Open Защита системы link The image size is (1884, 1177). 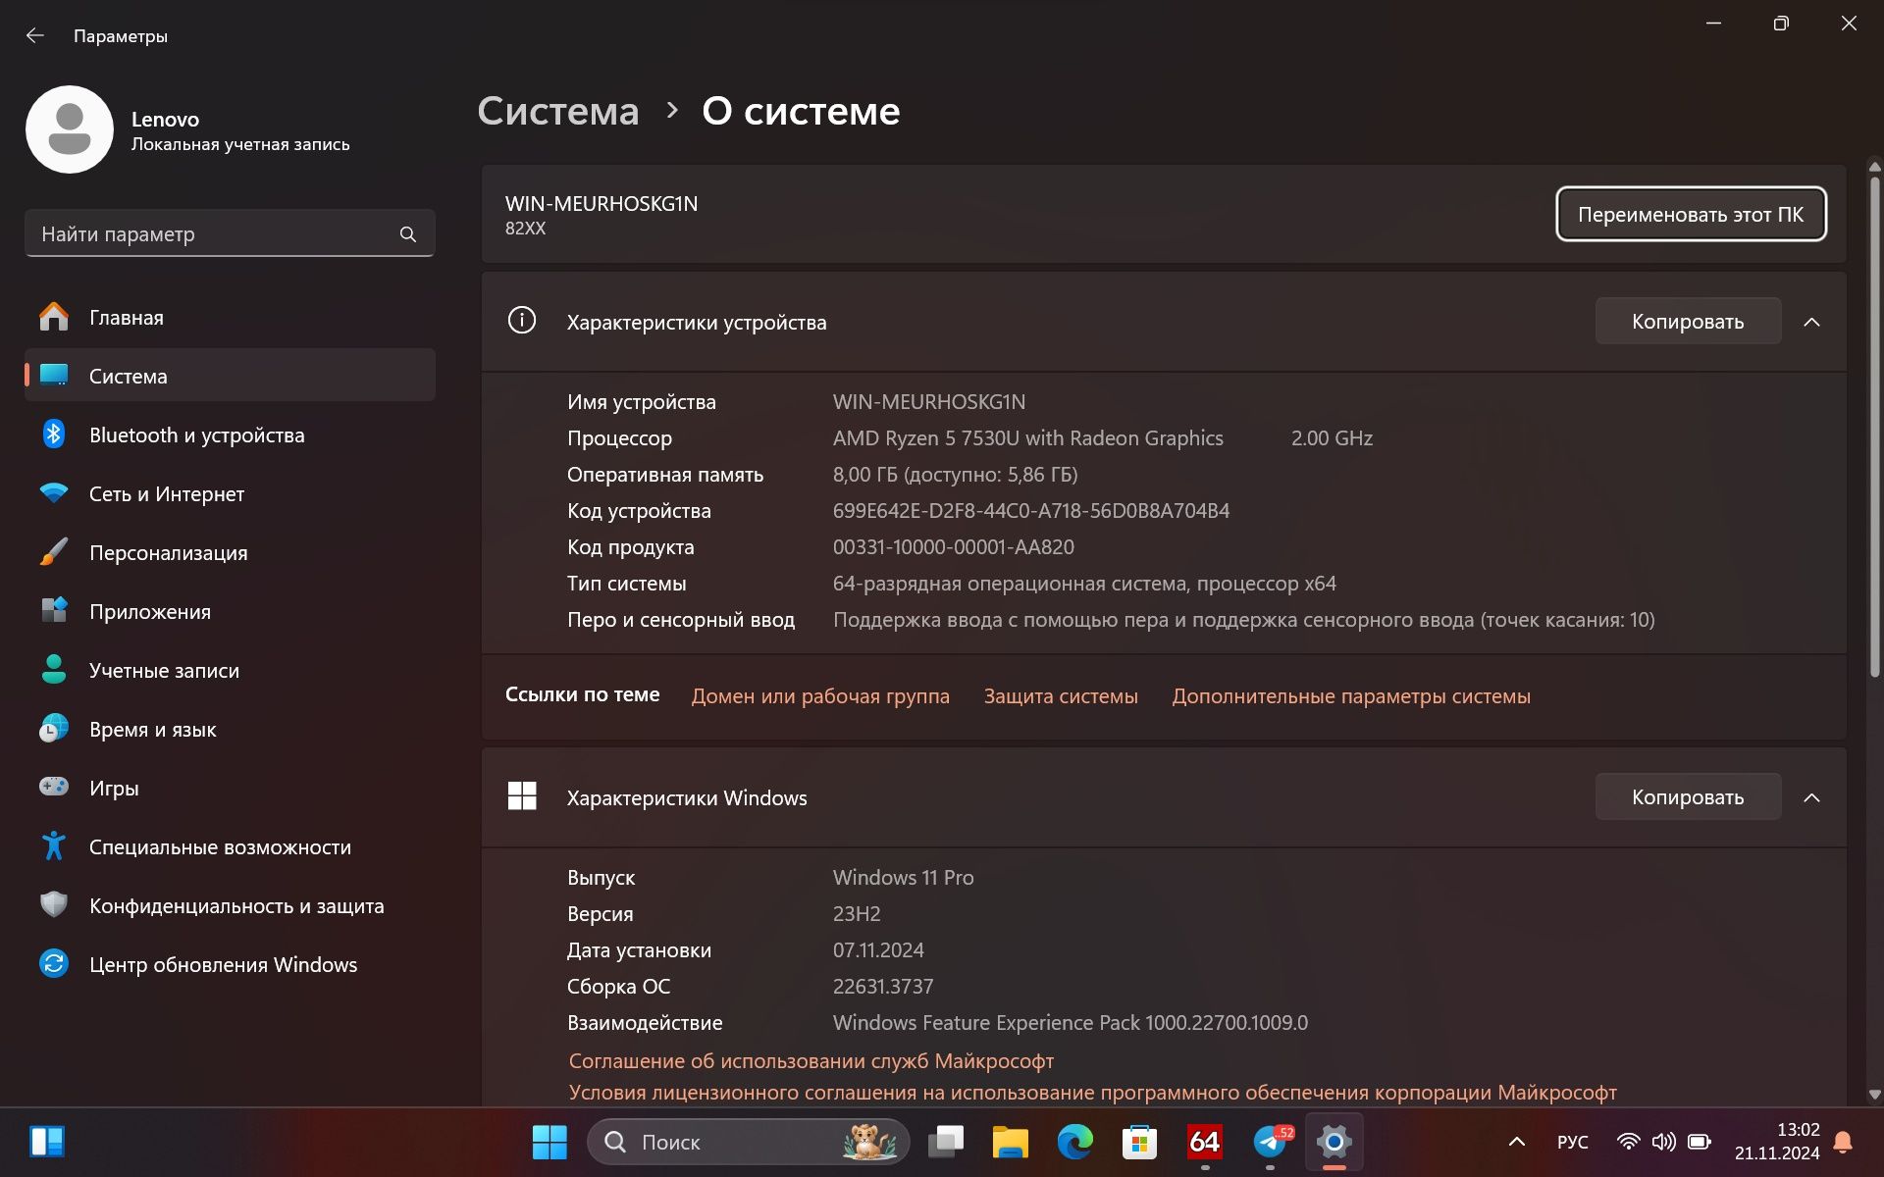pyautogui.click(x=1061, y=696)
